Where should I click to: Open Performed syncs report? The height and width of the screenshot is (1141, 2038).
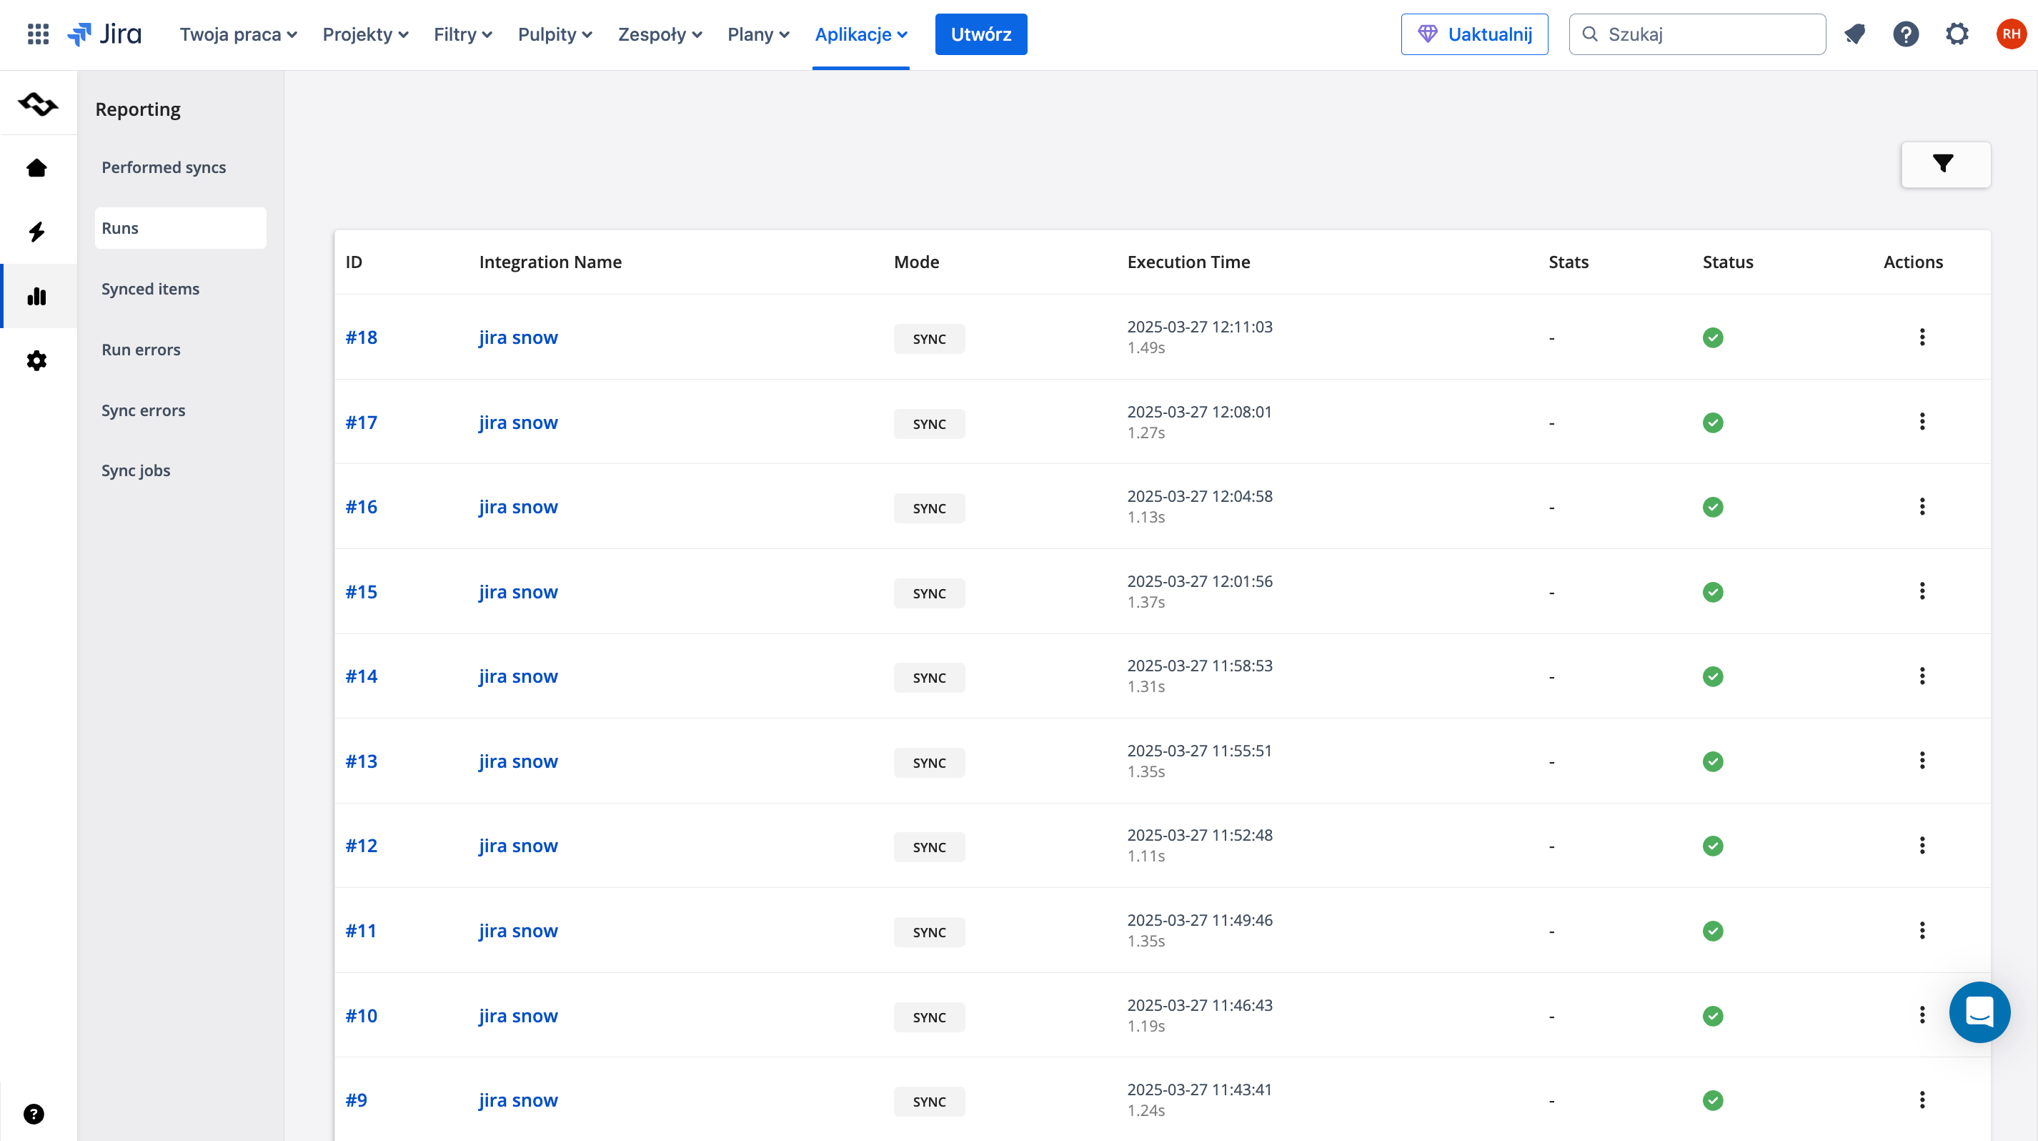point(164,167)
